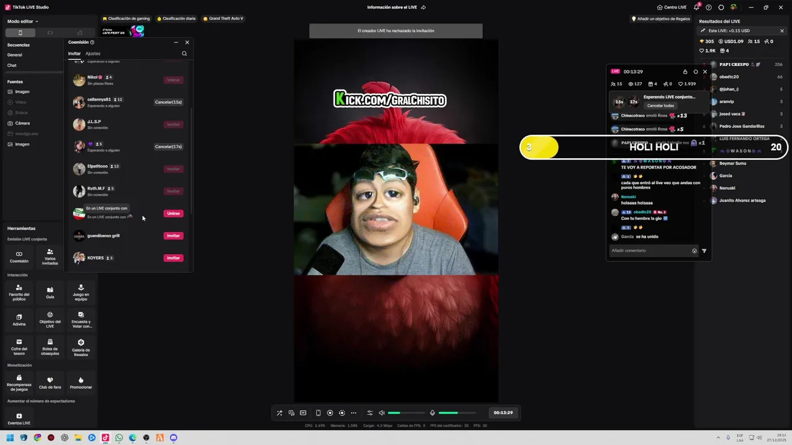
Task: Mute the microphone icon
Action: (x=433, y=413)
